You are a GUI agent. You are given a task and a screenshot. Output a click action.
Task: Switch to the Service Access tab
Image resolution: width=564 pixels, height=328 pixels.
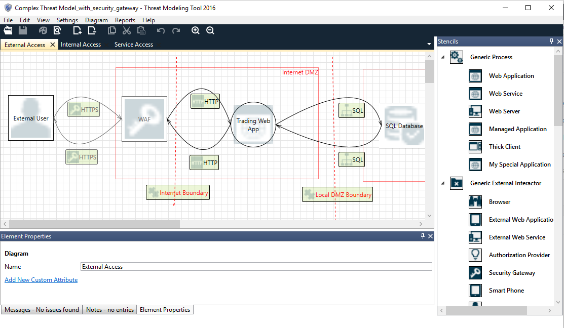click(x=134, y=45)
